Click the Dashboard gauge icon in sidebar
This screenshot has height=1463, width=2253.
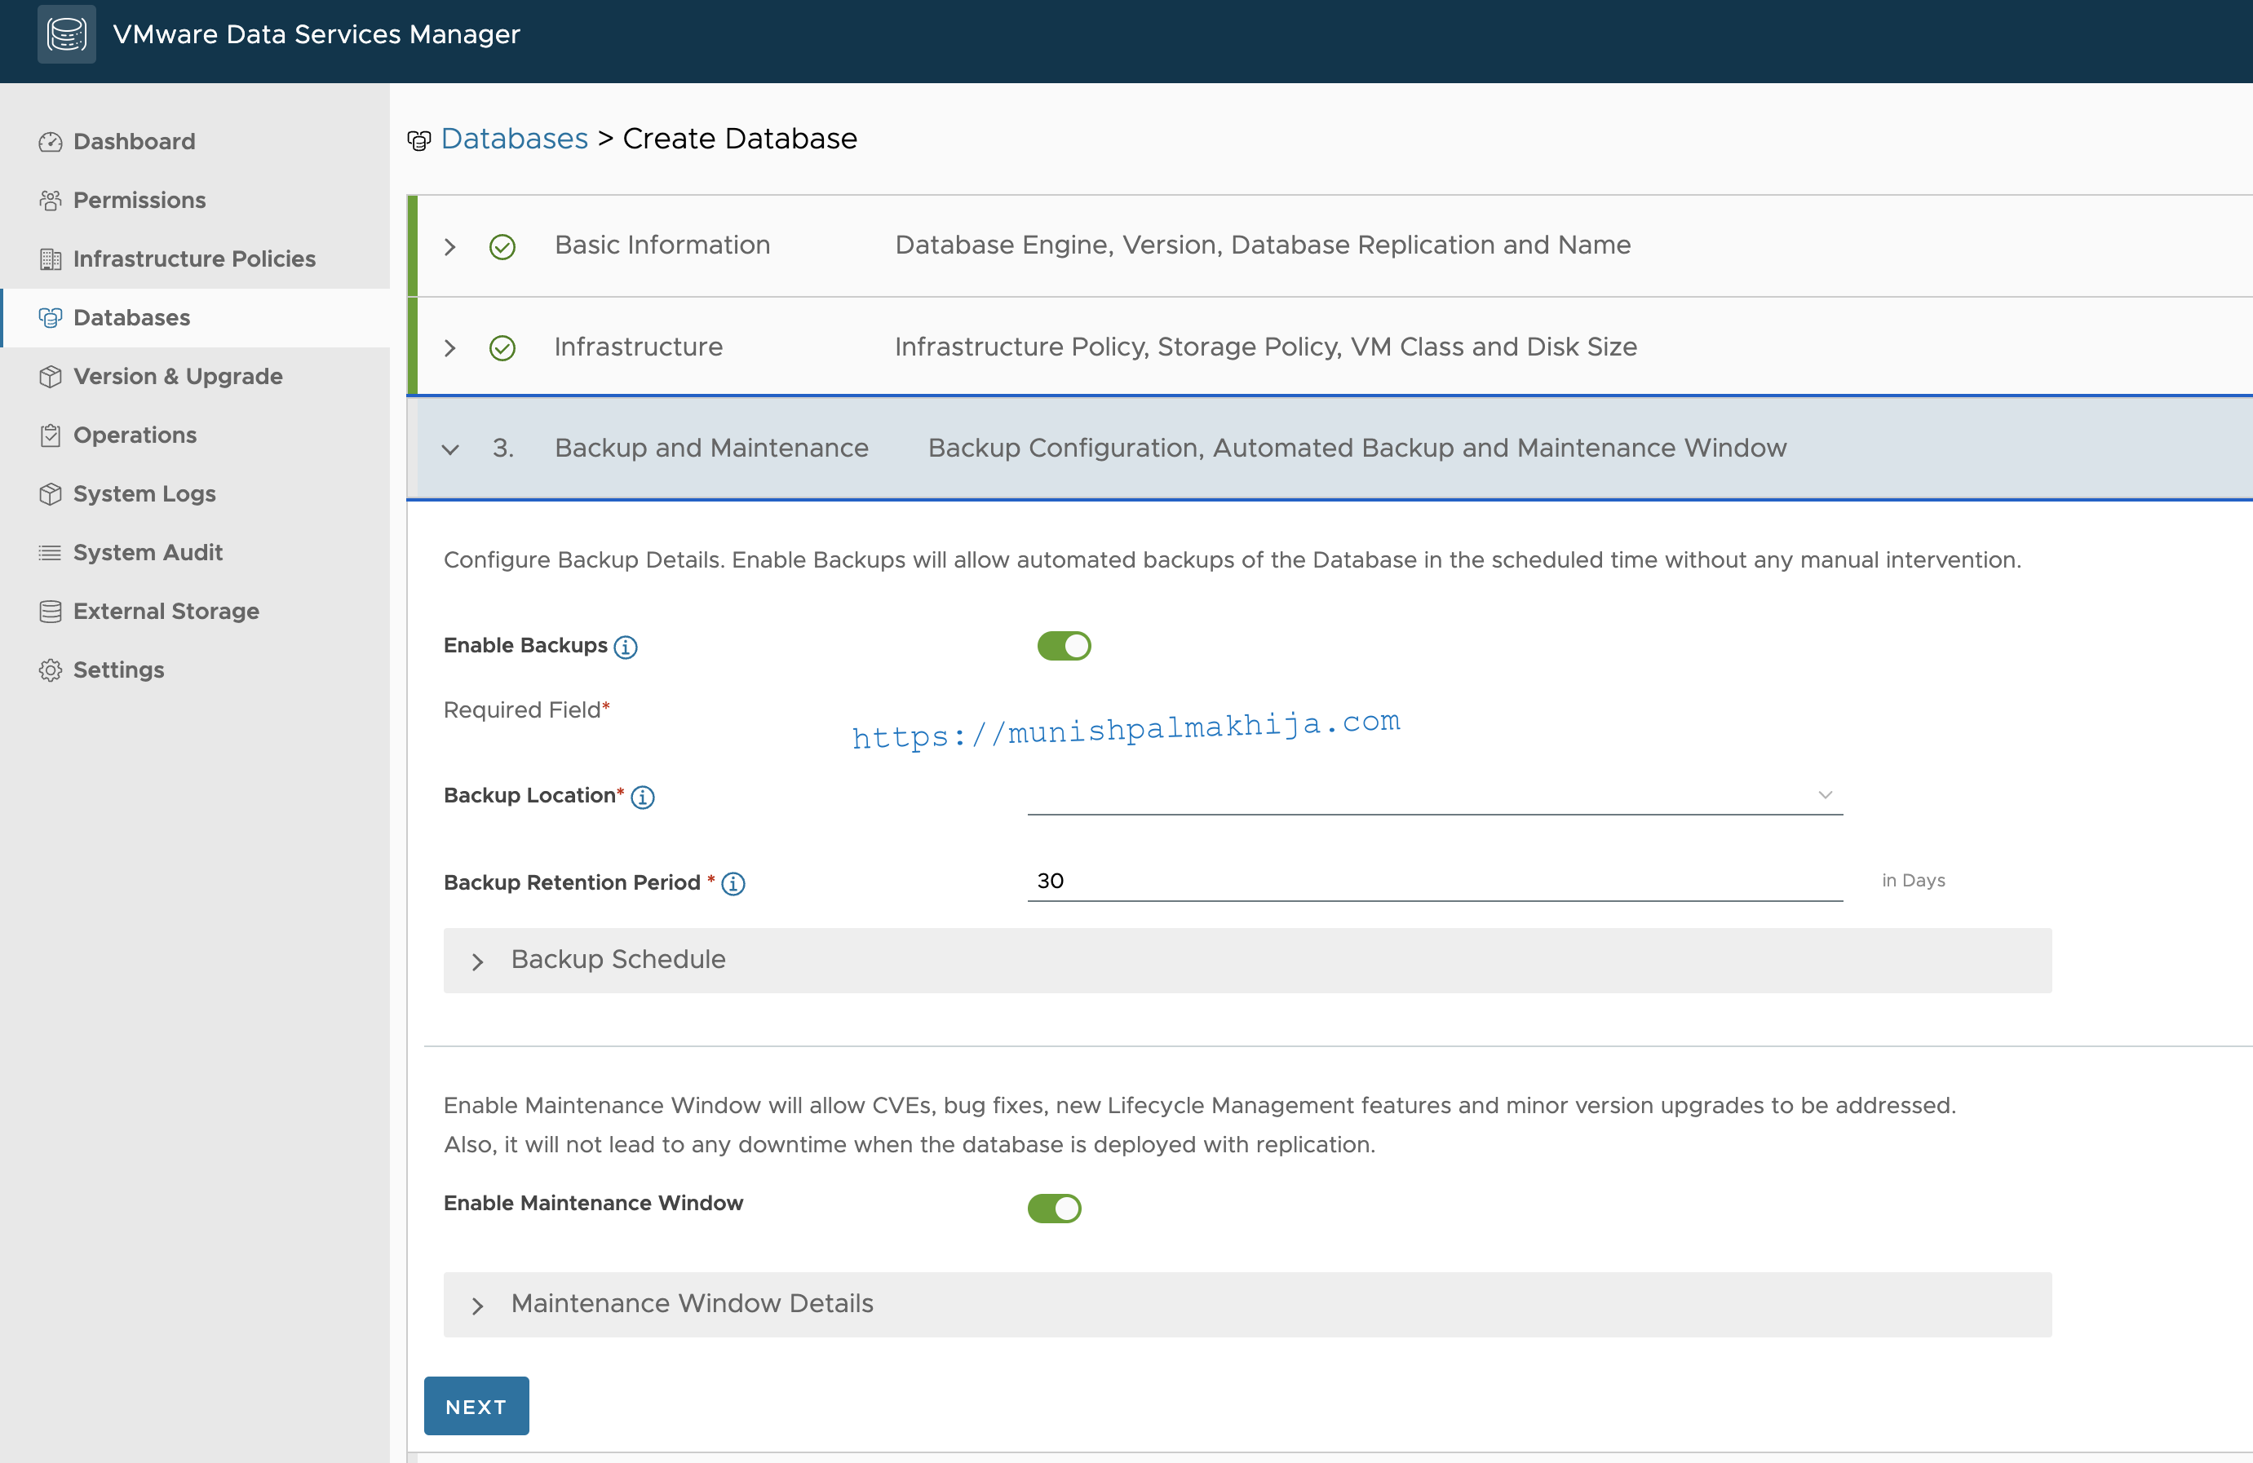point(51,142)
